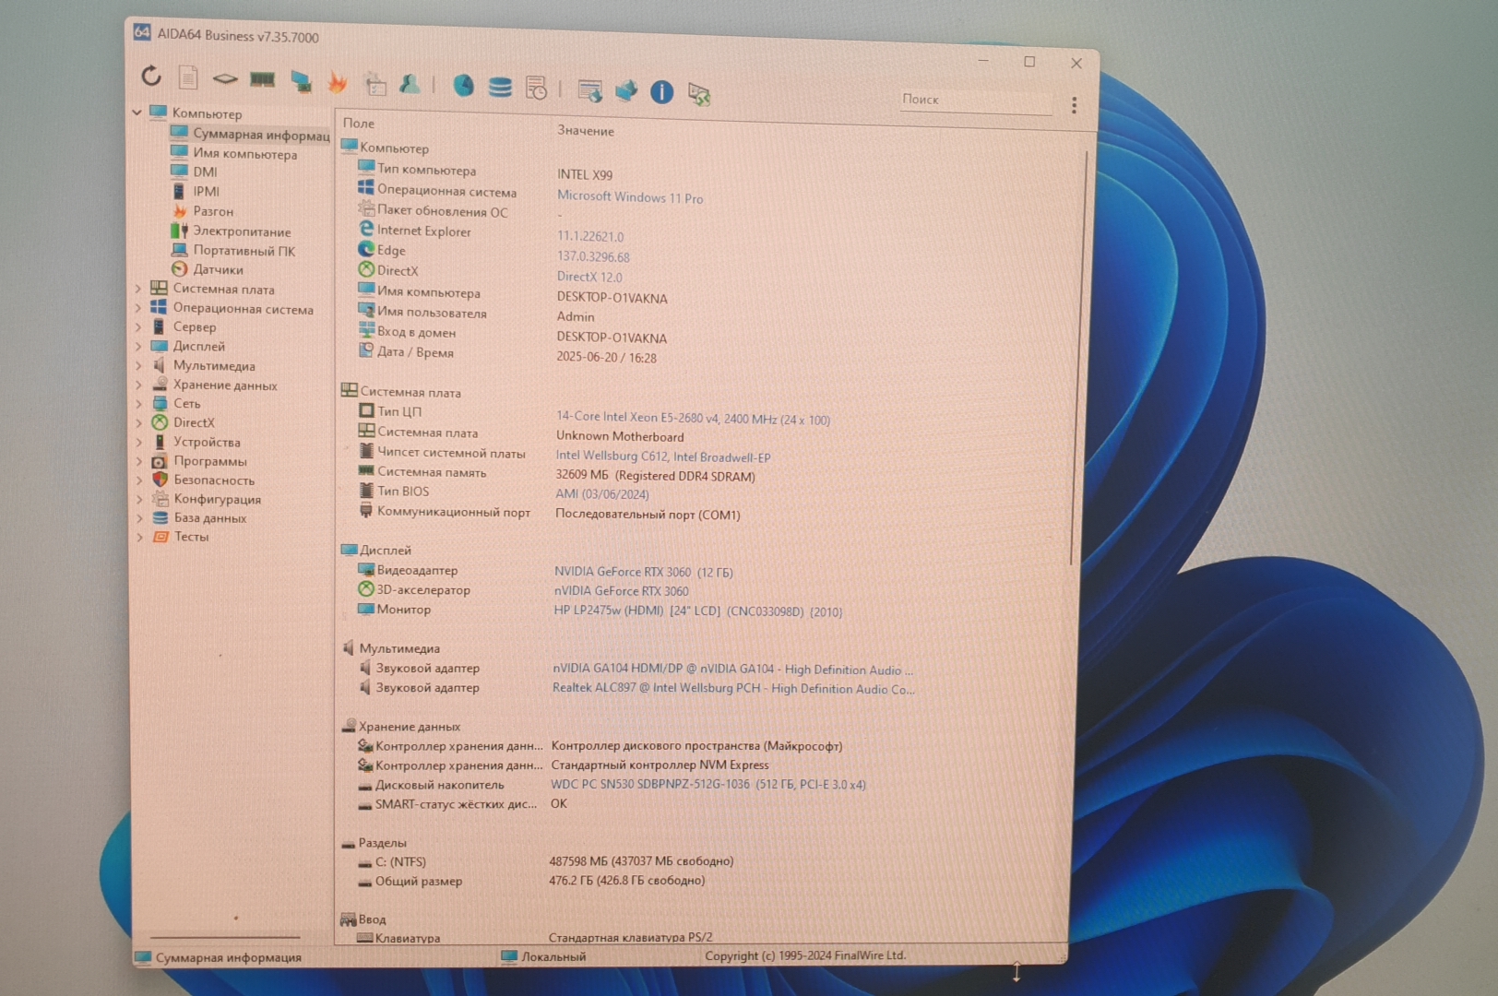Screen dimensions: 1498x996
Task: Open the three-dot options menu
Action: (x=1074, y=105)
